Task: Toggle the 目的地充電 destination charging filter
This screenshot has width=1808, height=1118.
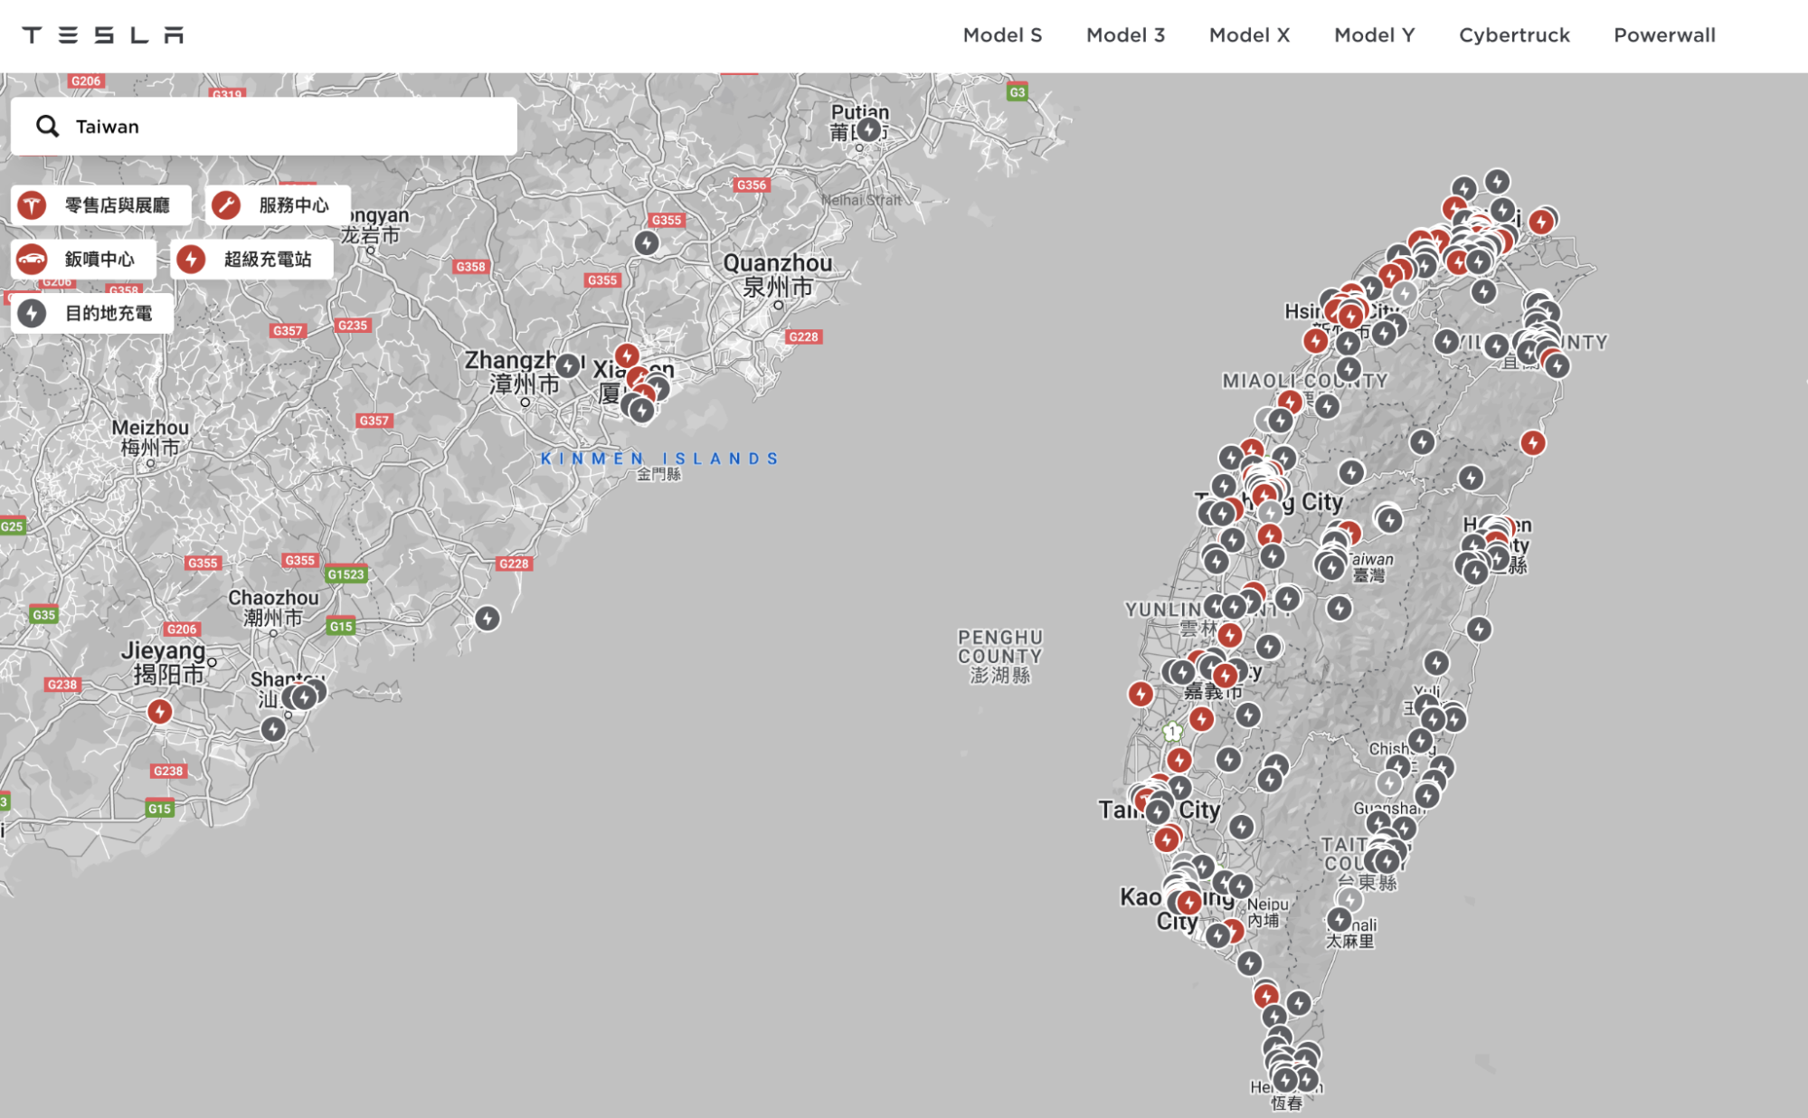Action: point(92,314)
